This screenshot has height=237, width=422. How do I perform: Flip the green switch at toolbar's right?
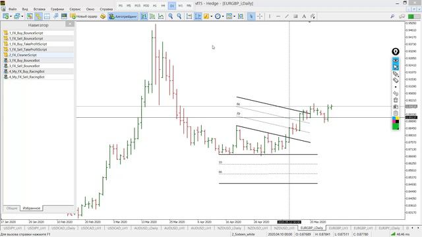coord(414,16)
